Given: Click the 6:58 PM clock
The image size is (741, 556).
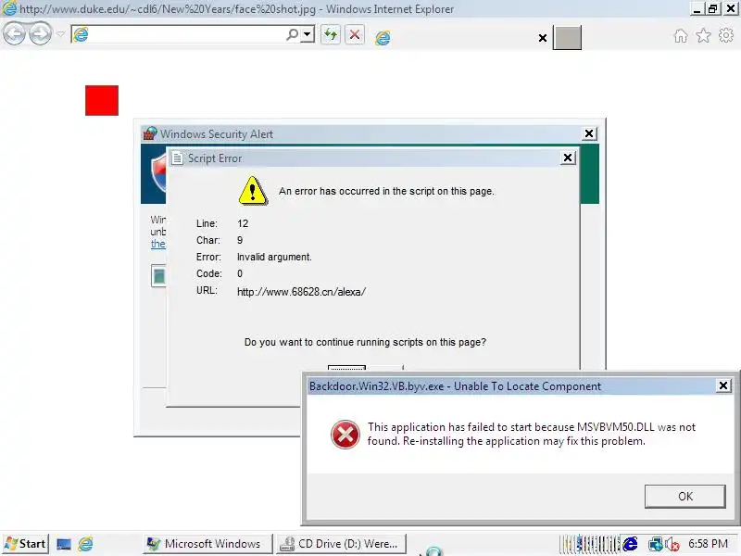Looking at the screenshot, I should pos(708,544).
